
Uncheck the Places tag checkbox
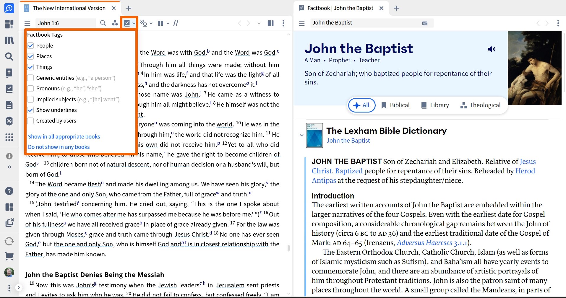[x=31, y=56]
